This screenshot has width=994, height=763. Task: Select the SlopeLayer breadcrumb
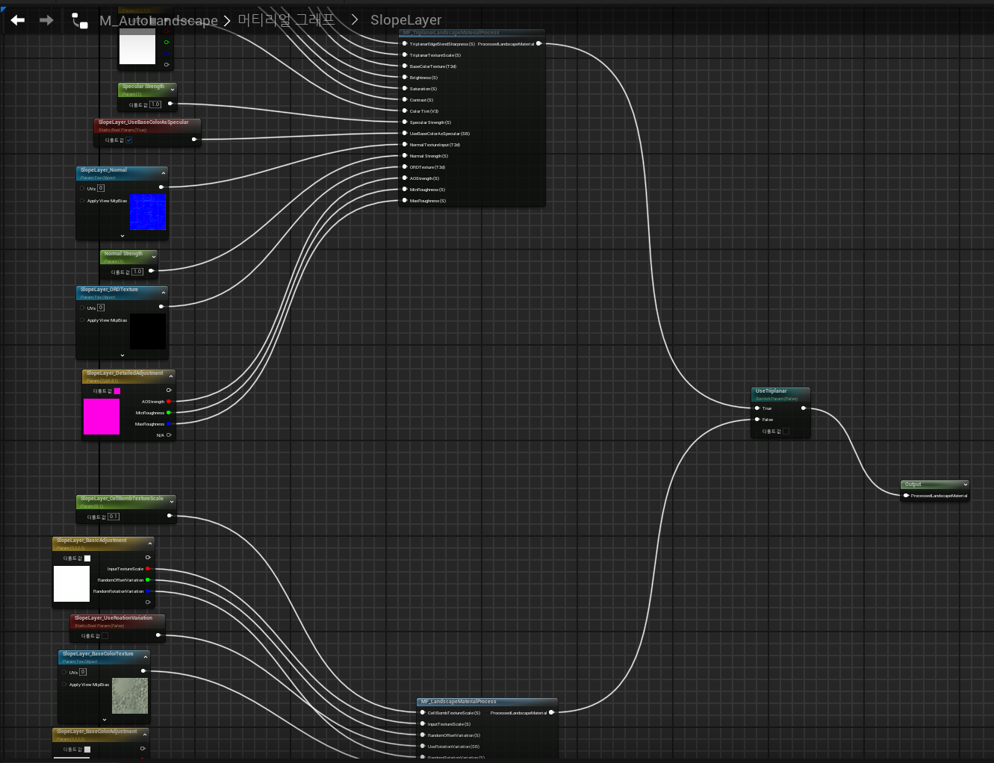click(x=406, y=20)
